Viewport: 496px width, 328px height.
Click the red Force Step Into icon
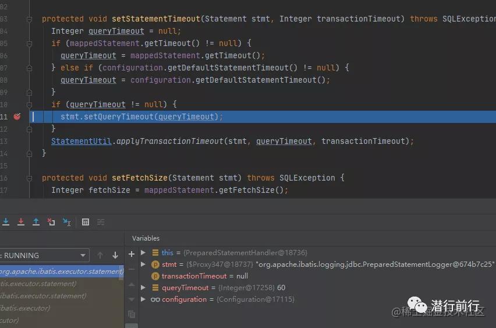click(21, 222)
